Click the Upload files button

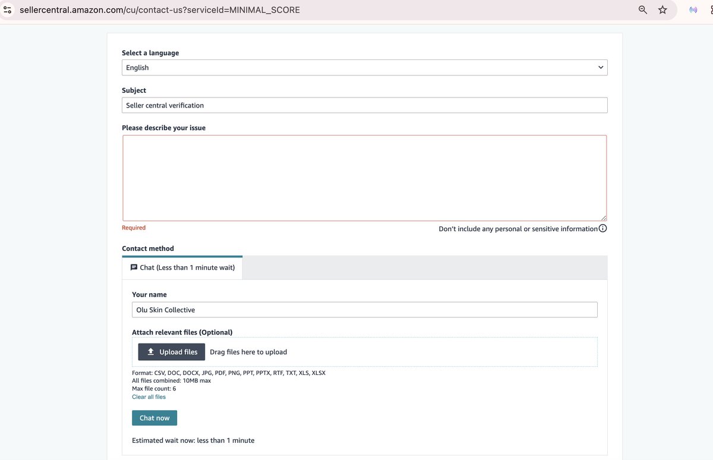click(172, 352)
